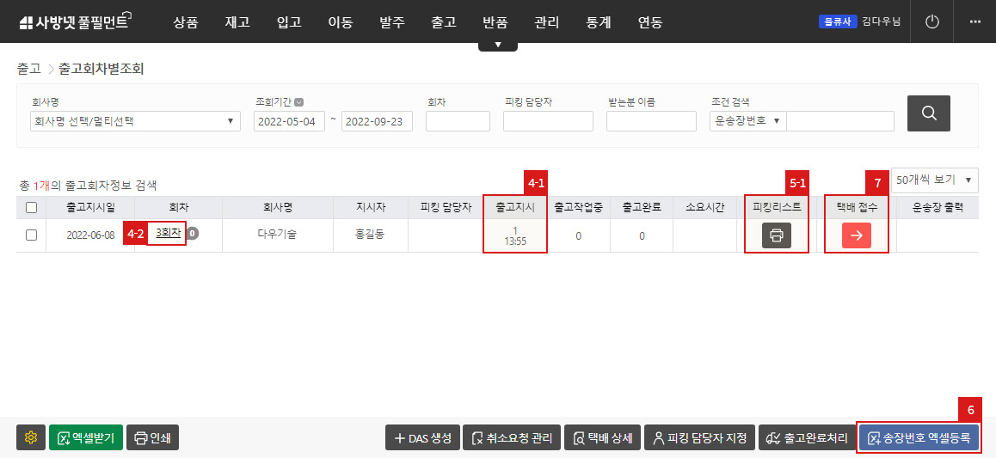Click the 인쇄 button
Image resolution: width=996 pixels, height=458 pixels.
[153, 437]
